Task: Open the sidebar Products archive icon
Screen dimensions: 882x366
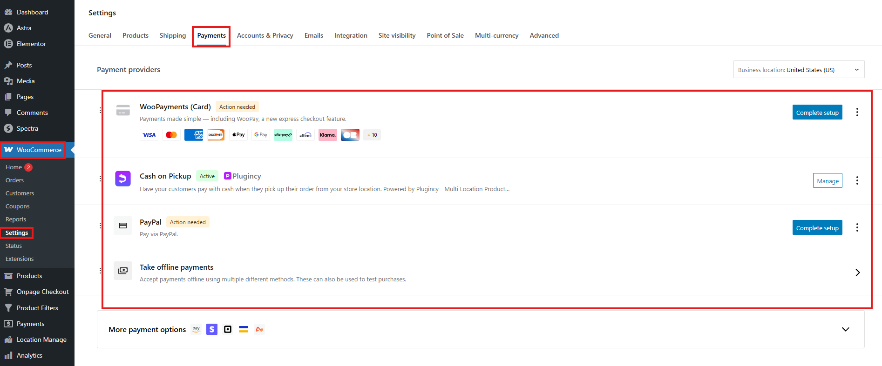Action: tap(8, 276)
